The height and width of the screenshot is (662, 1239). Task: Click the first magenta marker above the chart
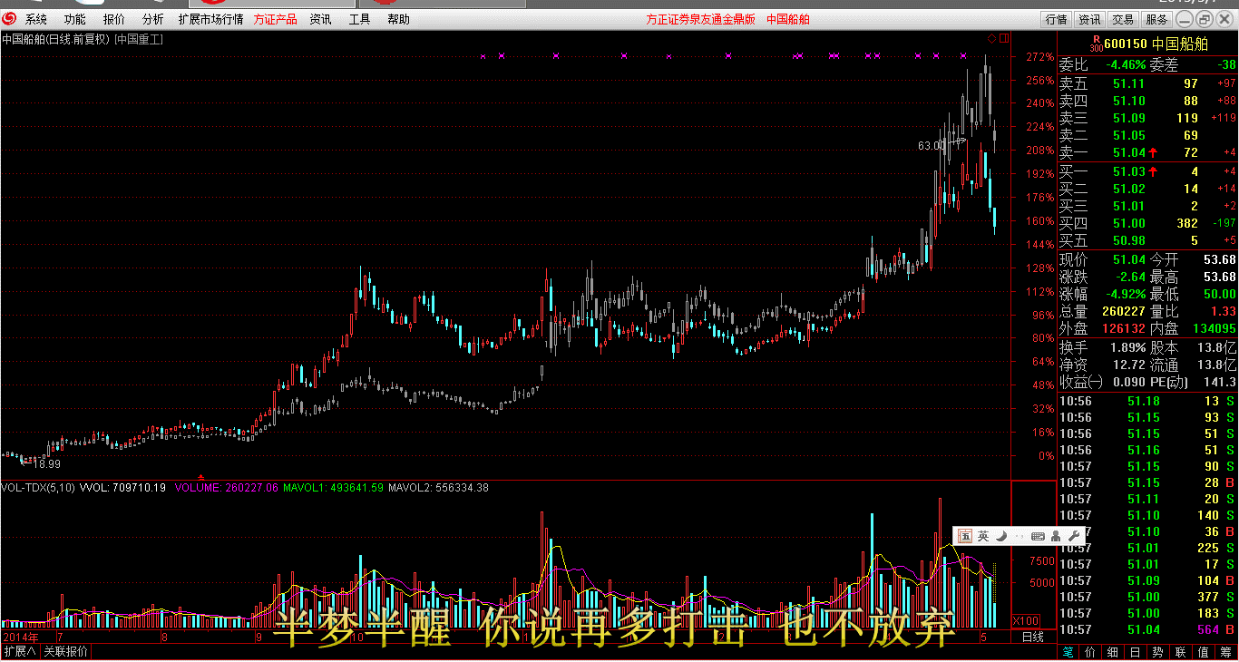pyautogui.click(x=483, y=56)
